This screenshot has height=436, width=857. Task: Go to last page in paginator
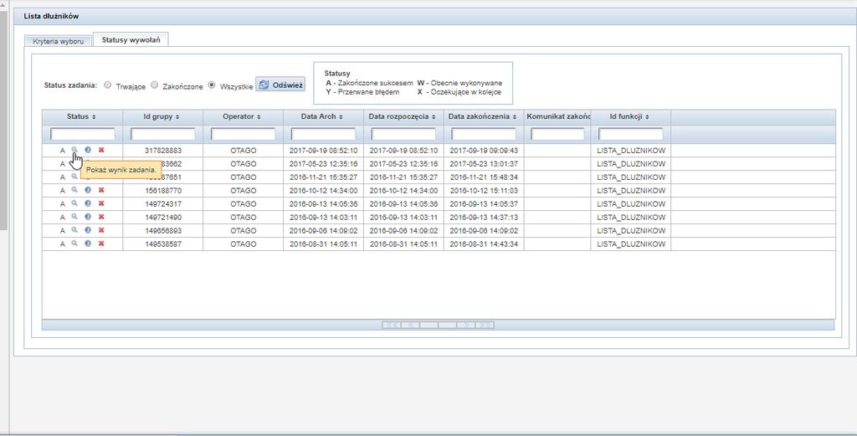click(x=485, y=325)
